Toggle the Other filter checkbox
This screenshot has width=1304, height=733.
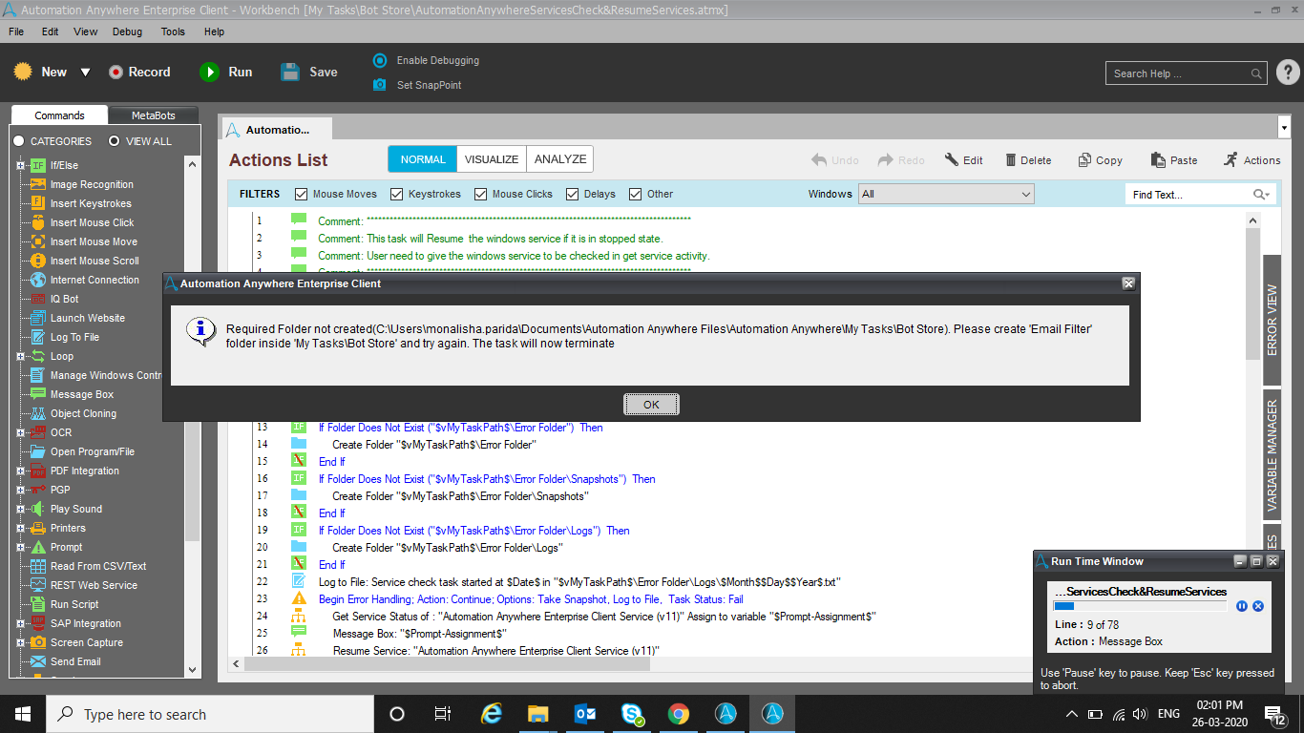pos(636,194)
